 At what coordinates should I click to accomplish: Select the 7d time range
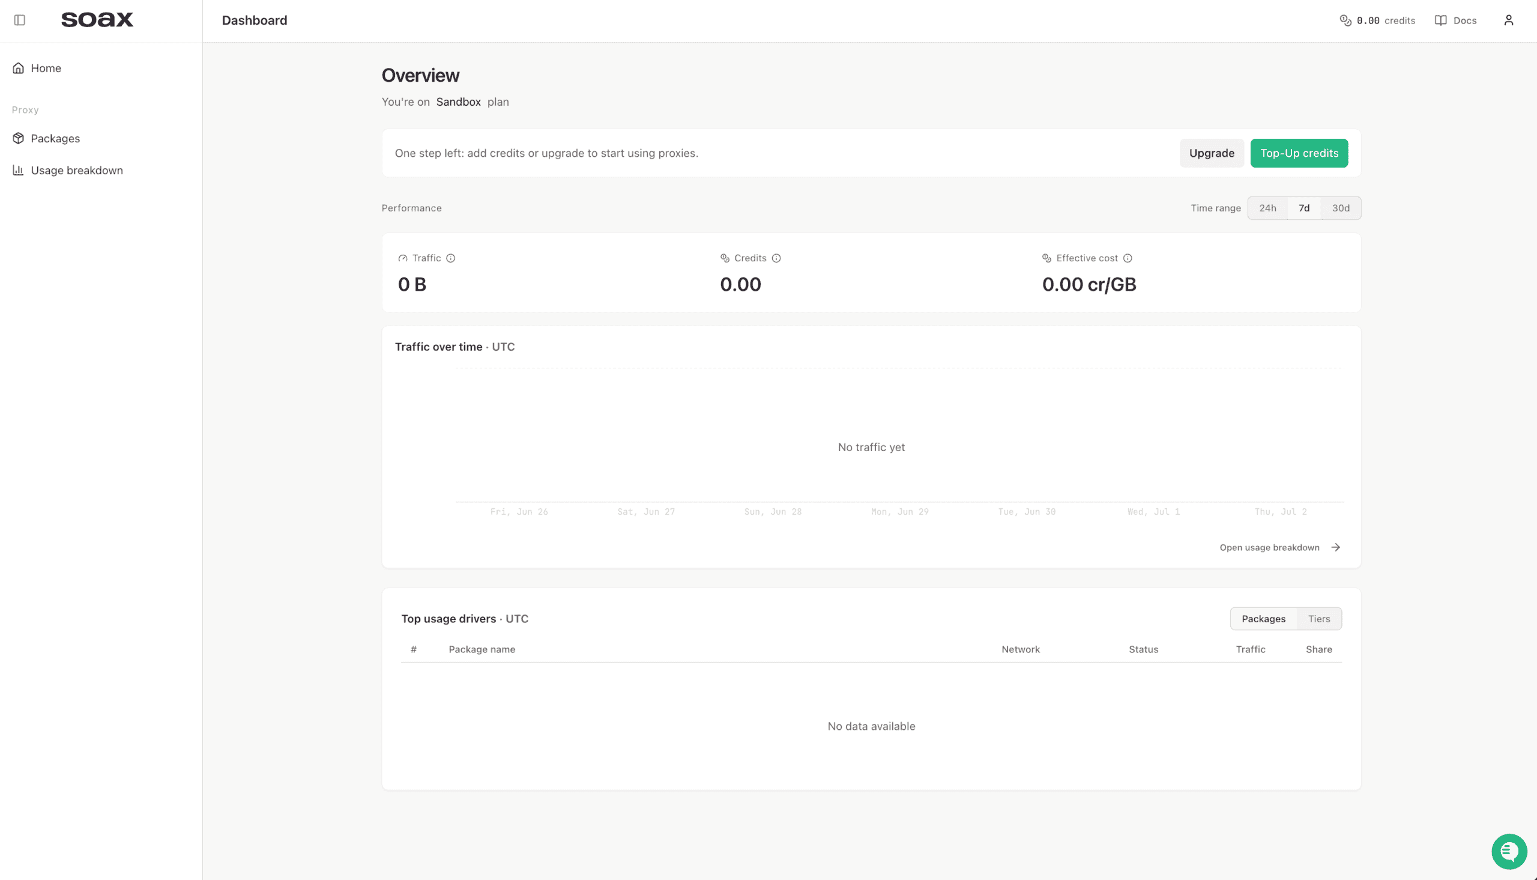pyautogui.click(x=1304, y=208)
